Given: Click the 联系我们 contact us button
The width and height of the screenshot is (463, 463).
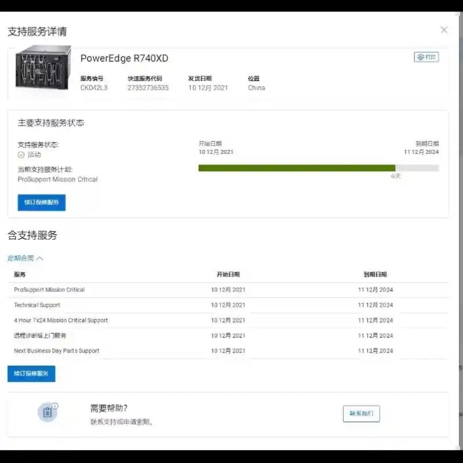Looking at the screenshot, I should [361, 414].
